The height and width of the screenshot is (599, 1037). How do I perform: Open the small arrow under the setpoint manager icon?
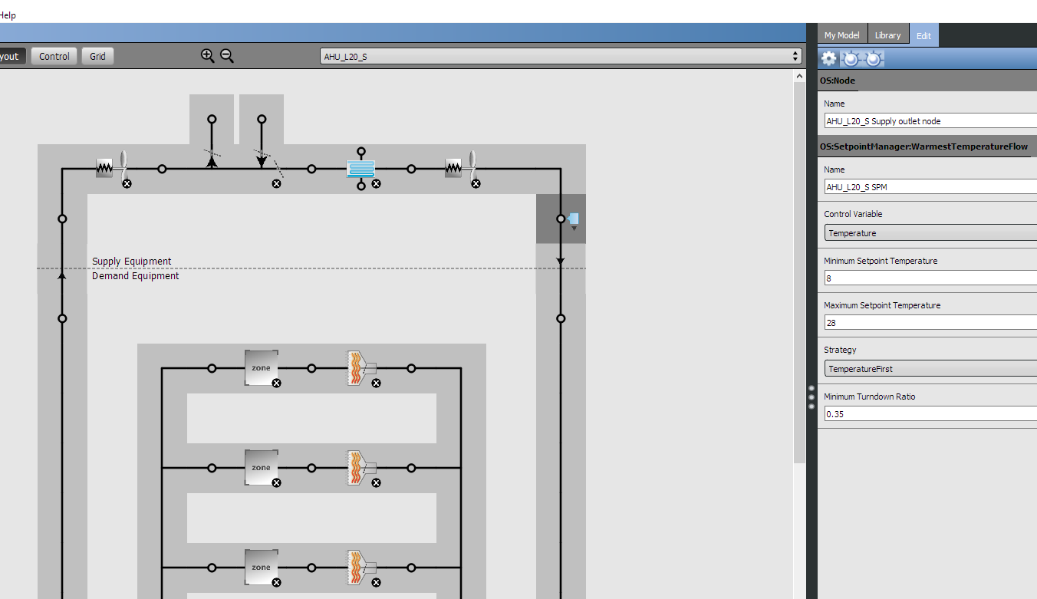574,229
